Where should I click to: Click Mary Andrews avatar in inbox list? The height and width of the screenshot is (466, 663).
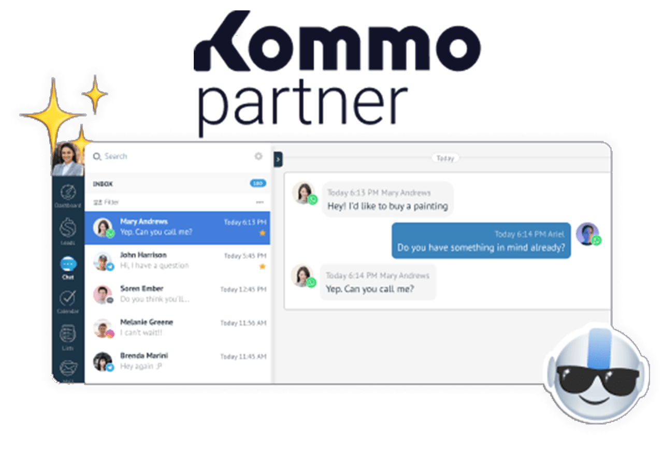point(103,228)
